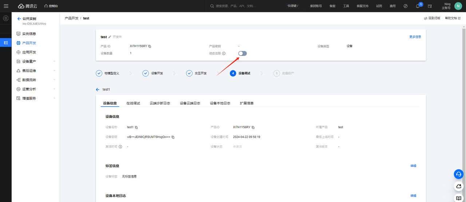Open 快捷键 shortcut menu in header
The height and width of the screenshot is (202, 466).
click(x=293, y=6)
